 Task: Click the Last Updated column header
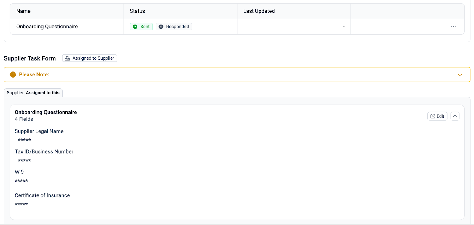259,11
